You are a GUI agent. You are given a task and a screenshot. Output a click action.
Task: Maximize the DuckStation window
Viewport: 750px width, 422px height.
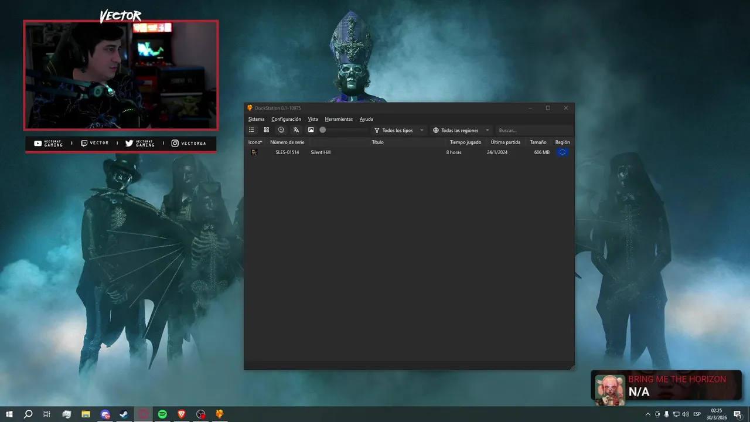(x=548, y=108)
